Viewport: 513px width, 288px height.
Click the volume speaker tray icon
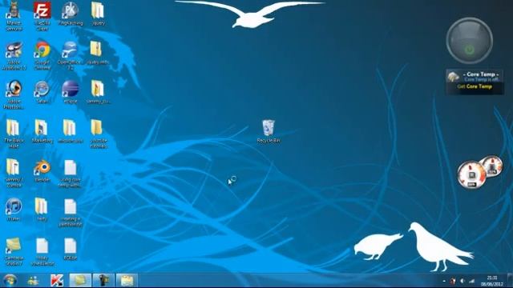tap(463, 281)
